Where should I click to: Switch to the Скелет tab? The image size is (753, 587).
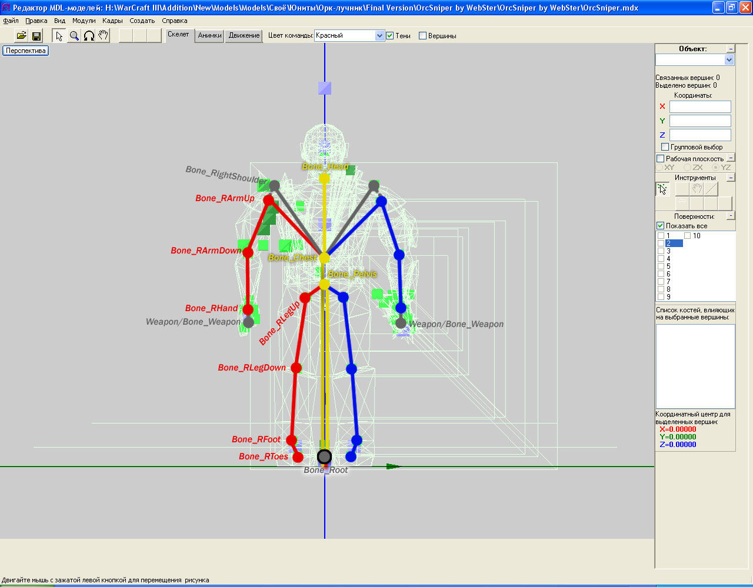pos(178,35)
